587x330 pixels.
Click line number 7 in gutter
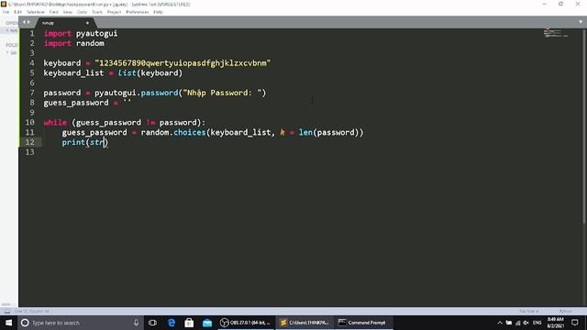[32, 93]
